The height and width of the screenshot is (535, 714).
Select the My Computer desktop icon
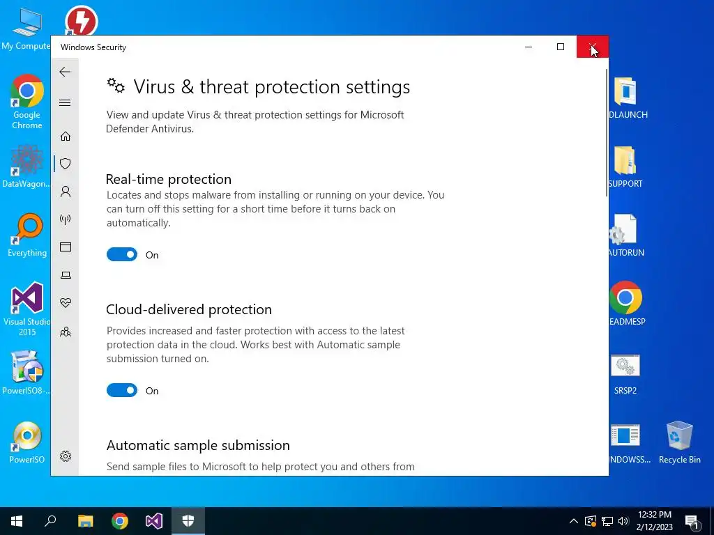[27, 28]
